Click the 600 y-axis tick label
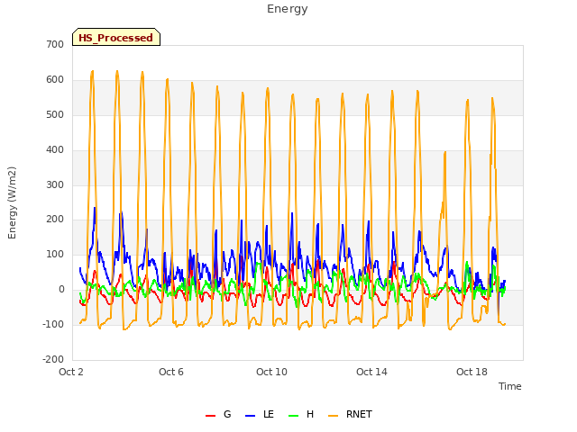This screenshot has height=432, width=577. 55,80
